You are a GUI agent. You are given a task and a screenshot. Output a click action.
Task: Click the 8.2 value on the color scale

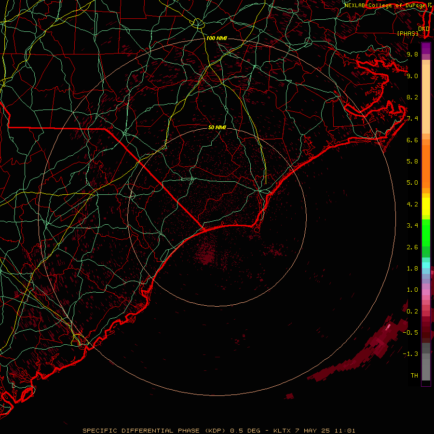pos(412,97)
